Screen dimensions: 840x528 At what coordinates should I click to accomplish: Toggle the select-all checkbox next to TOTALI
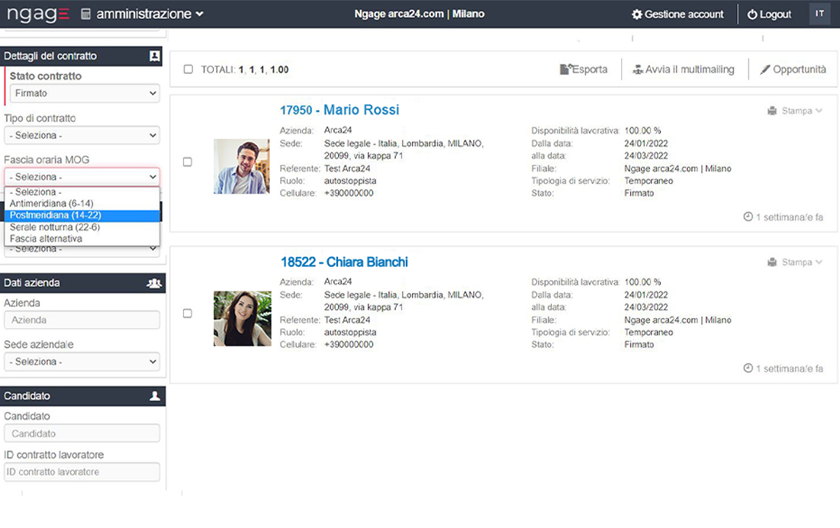tap(188, 69)
